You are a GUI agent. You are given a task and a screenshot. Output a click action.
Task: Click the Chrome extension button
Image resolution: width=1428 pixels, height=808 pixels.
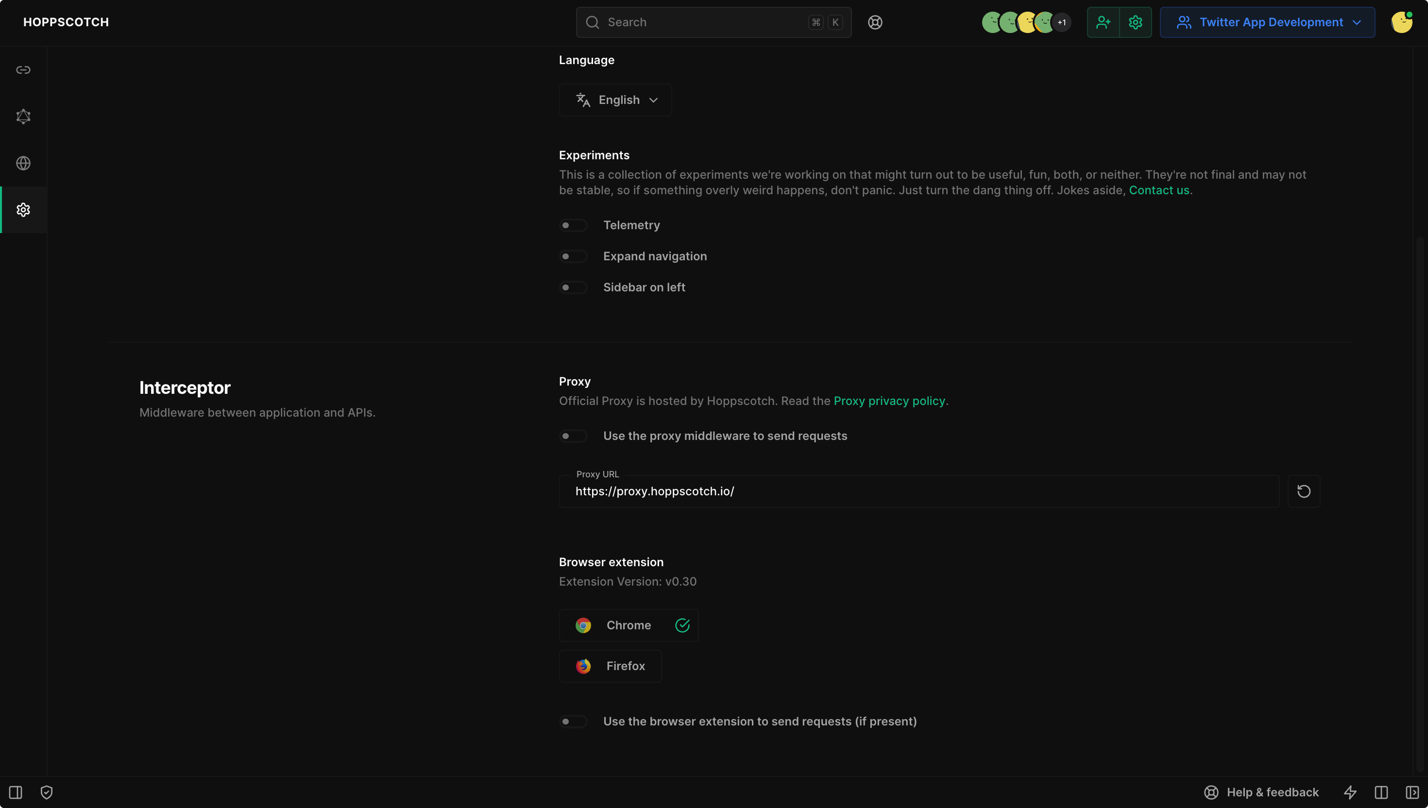629,625
